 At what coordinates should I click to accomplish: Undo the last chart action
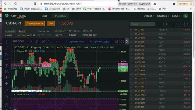click(x=55, y=42)
